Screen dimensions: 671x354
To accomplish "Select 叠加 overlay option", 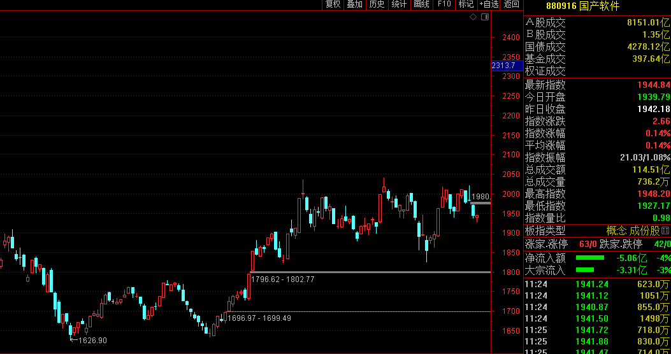I will coord(355,4).
